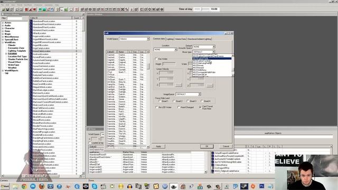Check the Has Water checkbox
Viewport: 338px width, 190px height.
tap(156, 59)
